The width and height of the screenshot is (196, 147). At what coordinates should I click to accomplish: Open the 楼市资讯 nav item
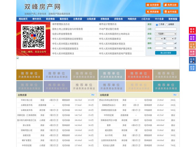[x=37, y=19]
